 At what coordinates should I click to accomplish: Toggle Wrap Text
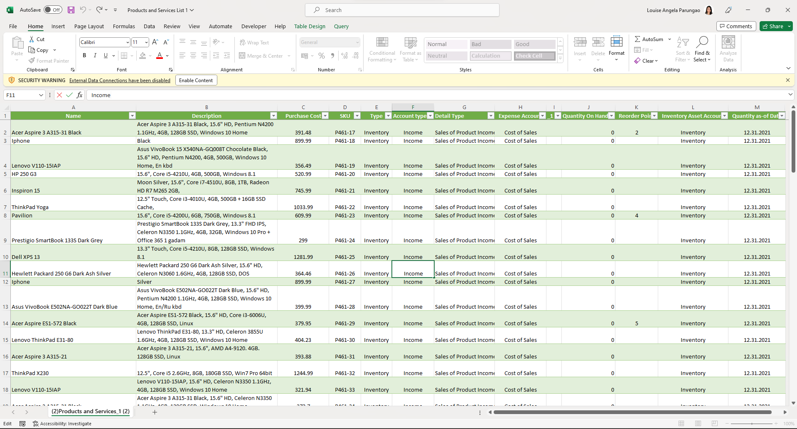click(x=254, y=42)
